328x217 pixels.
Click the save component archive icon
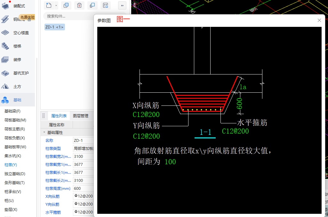tap(106, 5)
